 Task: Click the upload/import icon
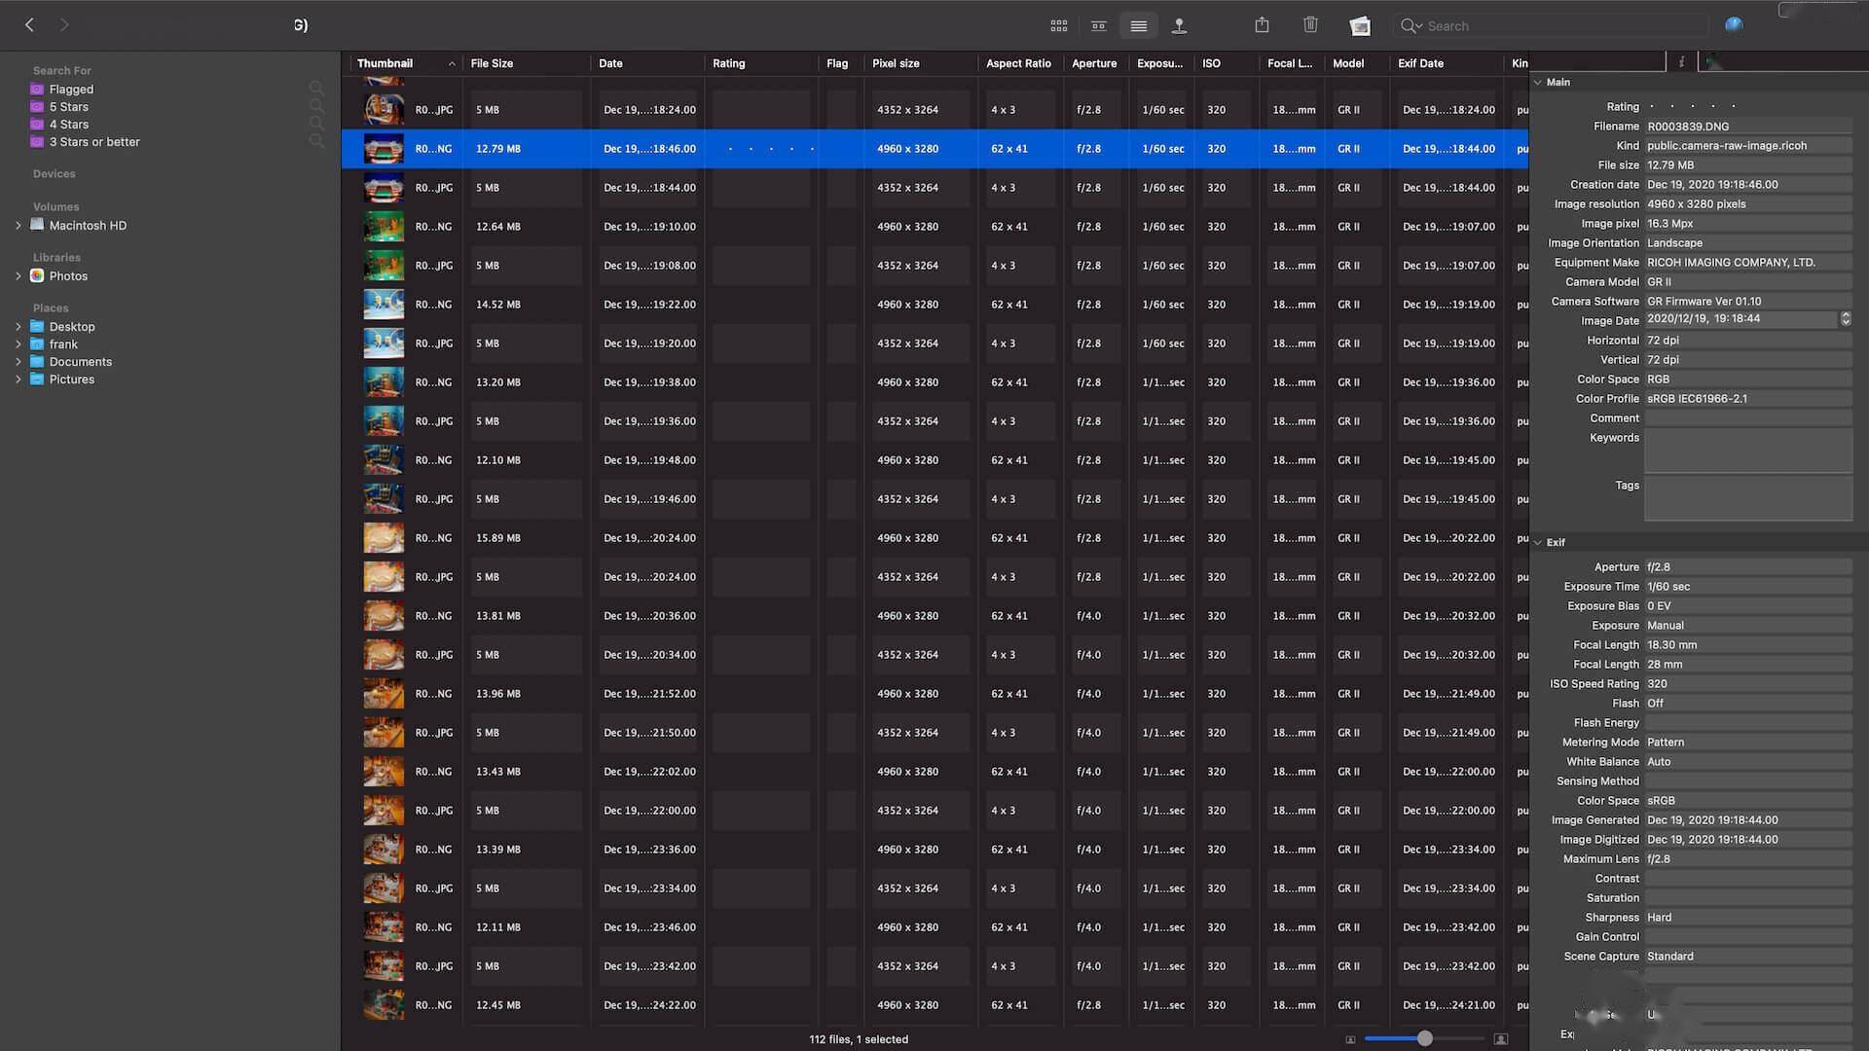1179,25
